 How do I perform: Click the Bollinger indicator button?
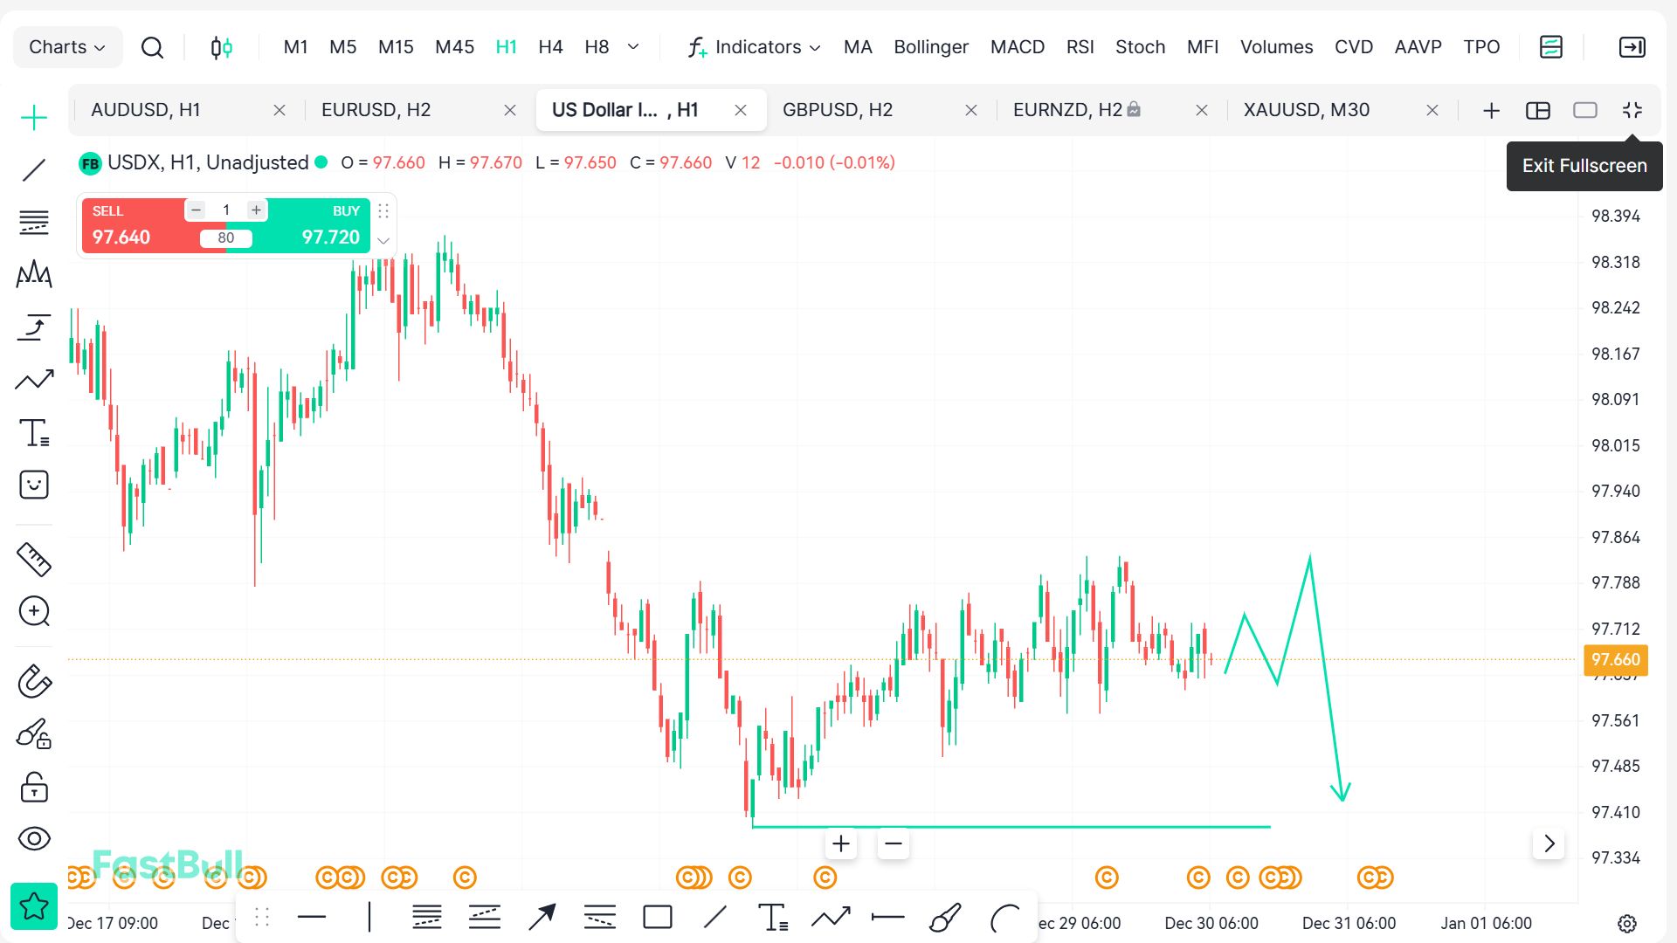930,47
